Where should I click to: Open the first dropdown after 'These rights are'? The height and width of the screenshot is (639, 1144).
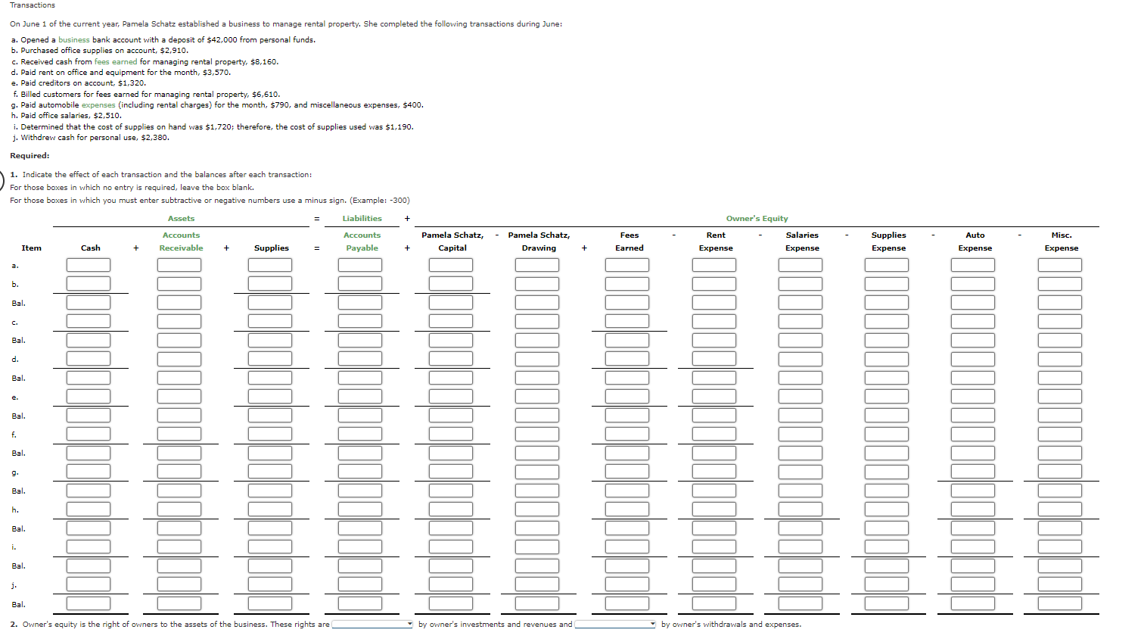click(372, 625)
